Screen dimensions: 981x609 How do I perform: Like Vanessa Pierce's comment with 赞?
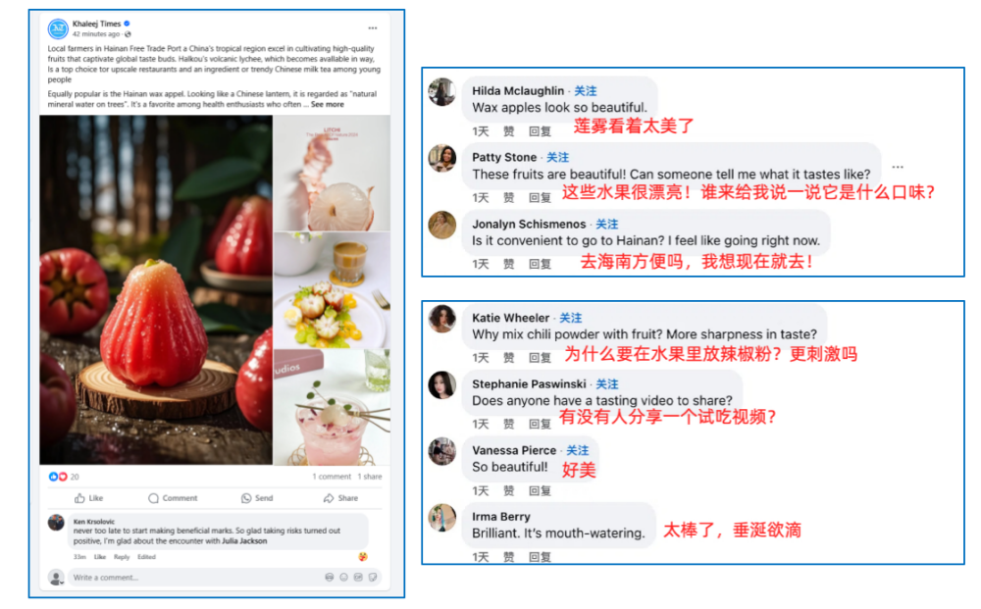tap(508, 490)
